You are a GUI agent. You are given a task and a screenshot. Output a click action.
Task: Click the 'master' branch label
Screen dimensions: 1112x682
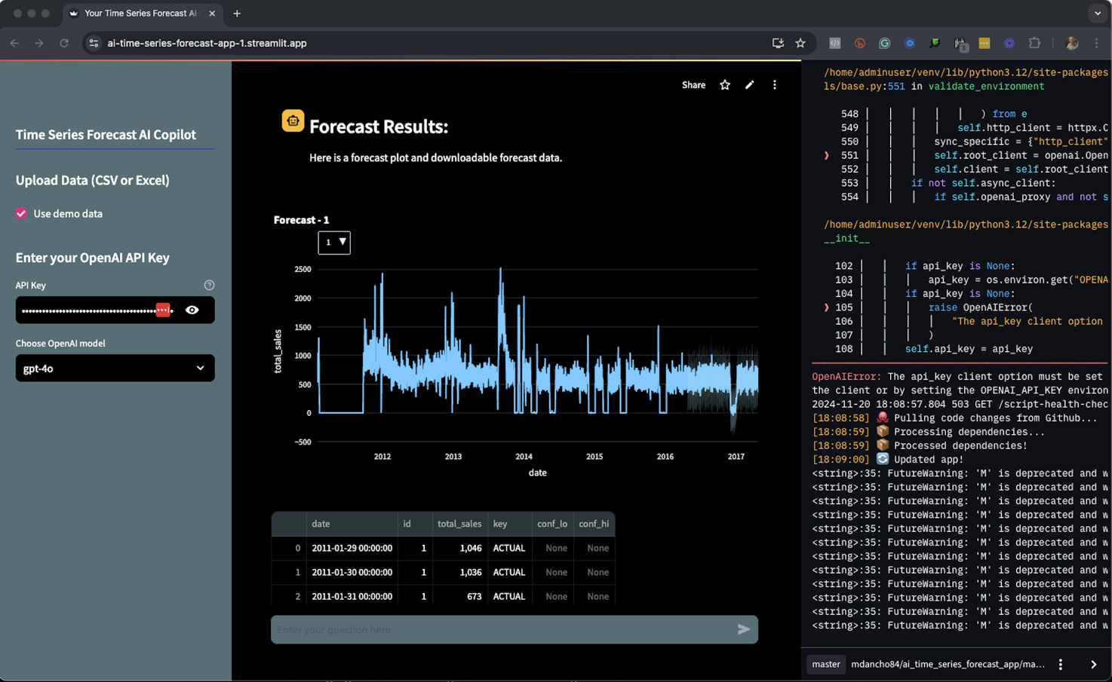tap(825, 664)
